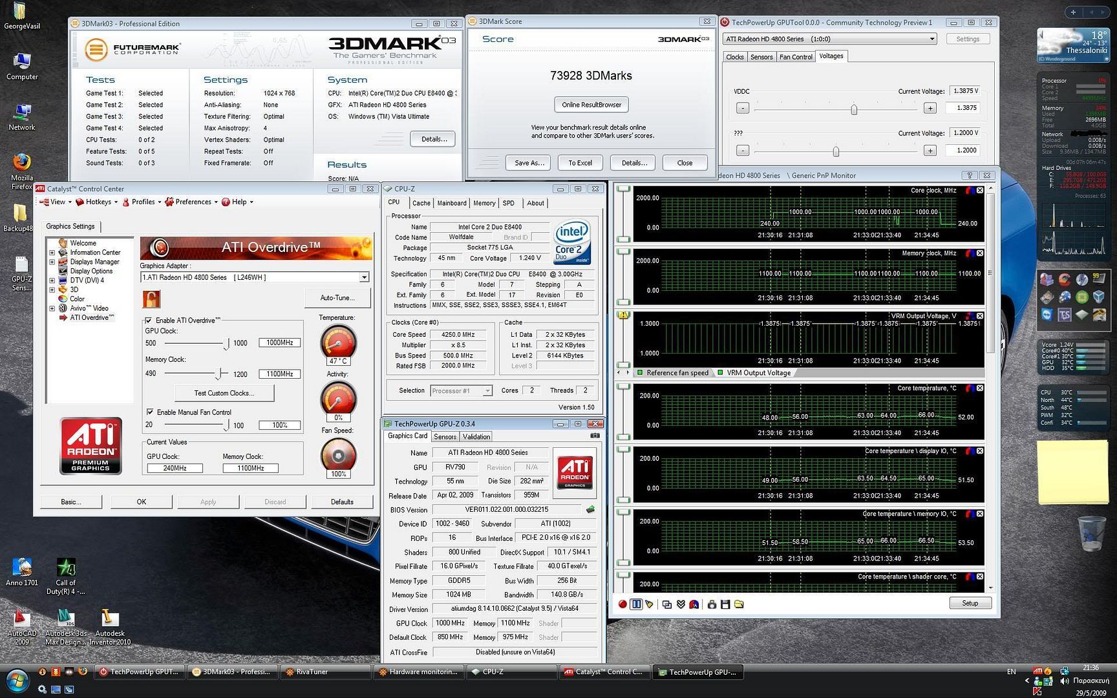The width and height of the screenshot is (1117, 698).
Task: Open the Graphics Adapter dropdown list
Action: click(364, 277)
